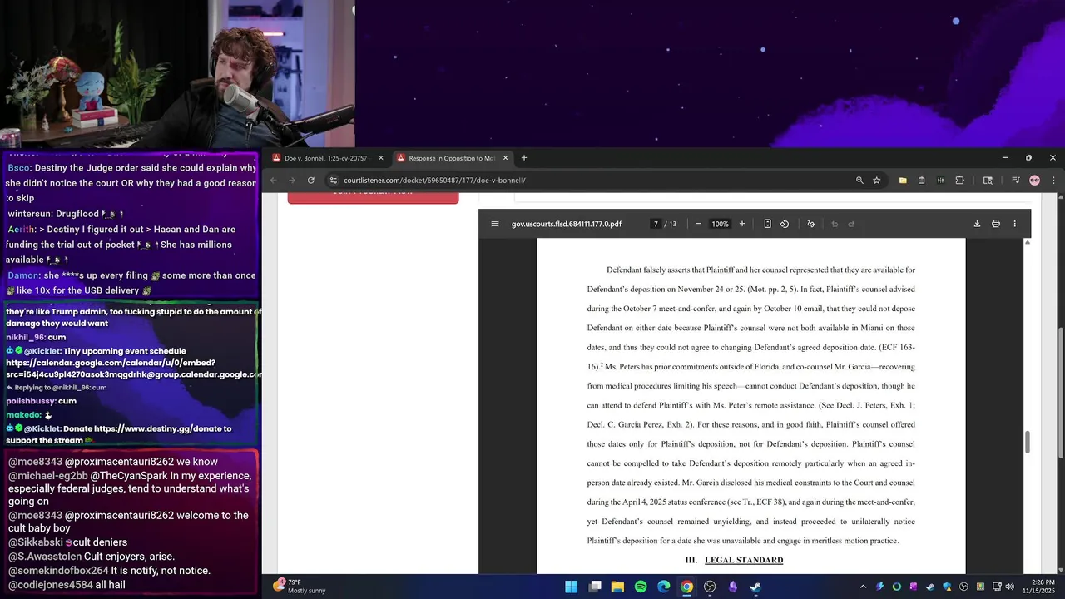Click nikhil_96 username in chat
The image size is (1065, 599).
click(x=25, y=337)
